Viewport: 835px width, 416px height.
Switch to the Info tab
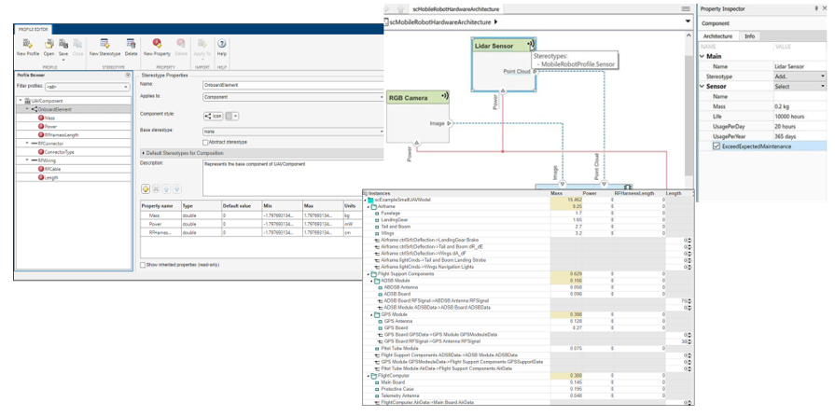point(750,35)
